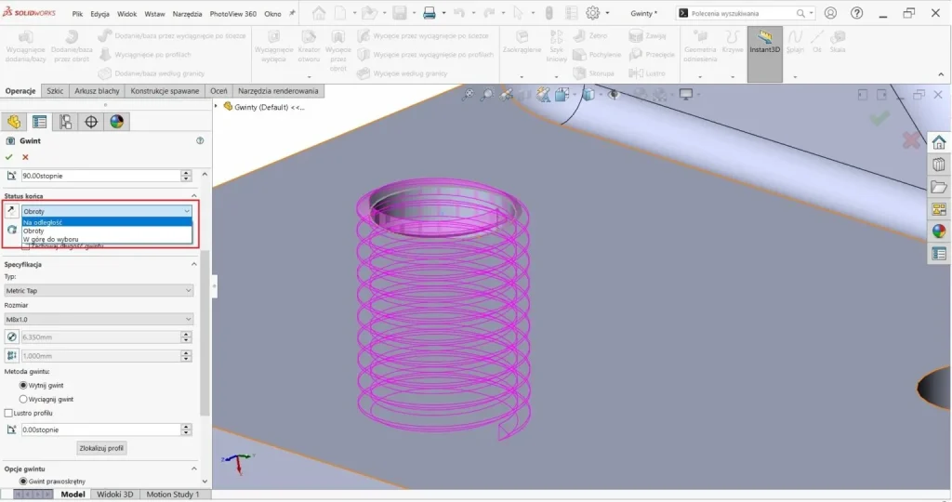The width and height of the screenshot is (952, 502).
Task: Choose Na odległość from dropdown list
Action: pyautogui.click(x=107, y=222)
